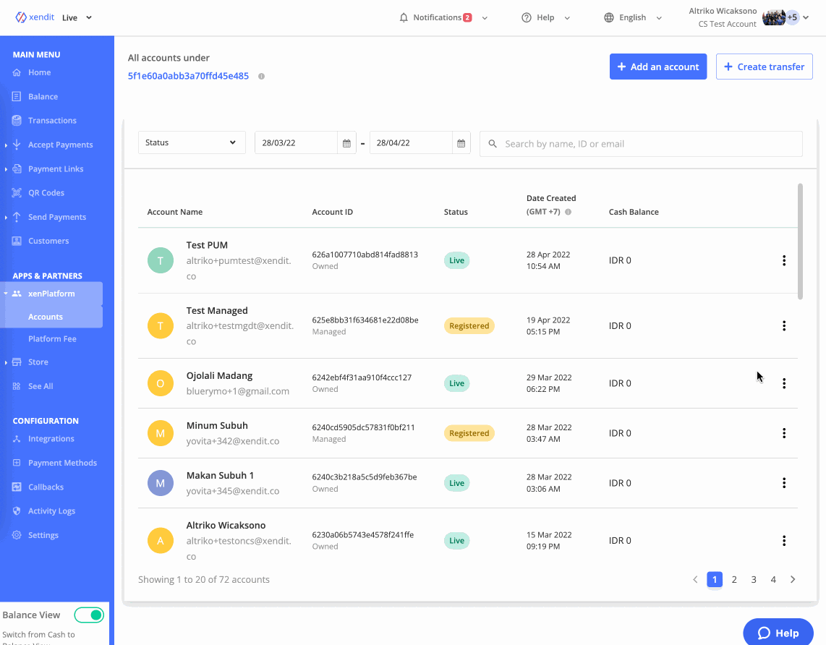826x645 pixels.
Task: Click QR Codes sidebar icon
Action: click(x=17, y=193)
